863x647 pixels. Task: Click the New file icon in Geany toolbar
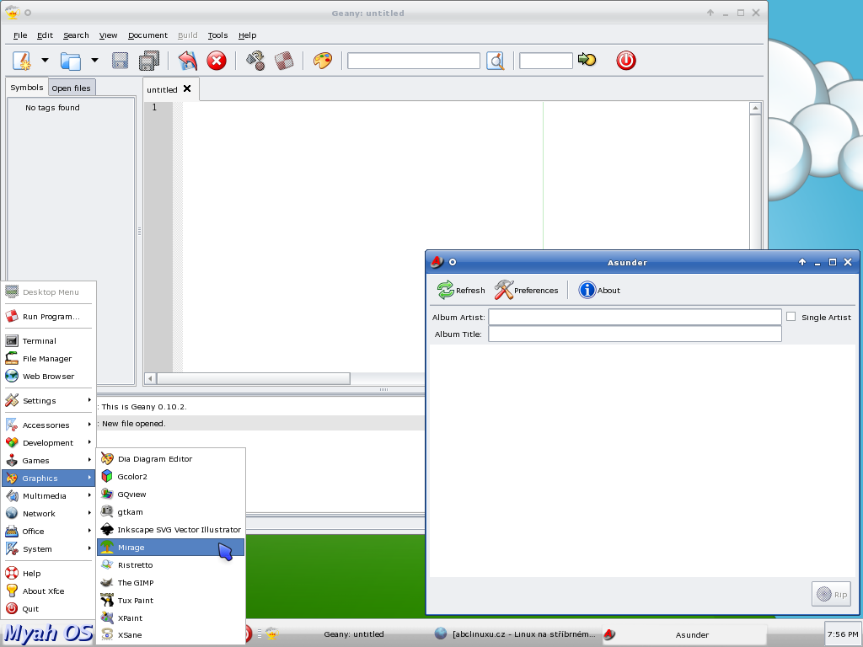tap(22, 61)
